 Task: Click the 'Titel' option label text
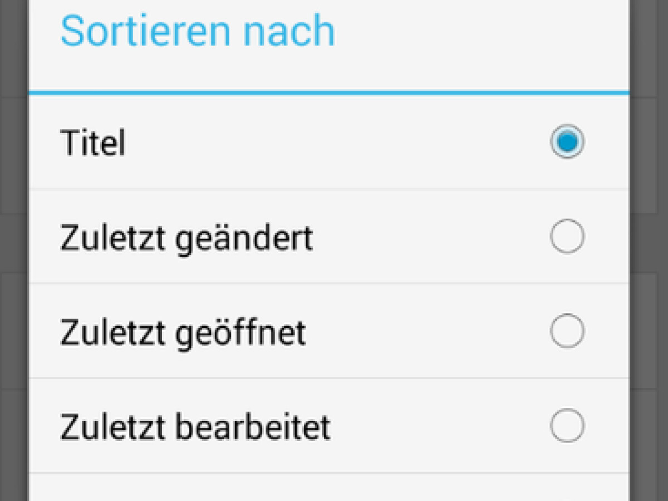[x=93, y=143]
